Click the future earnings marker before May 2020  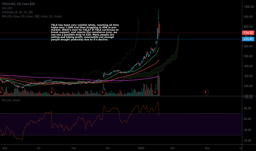tap(206, 92)
